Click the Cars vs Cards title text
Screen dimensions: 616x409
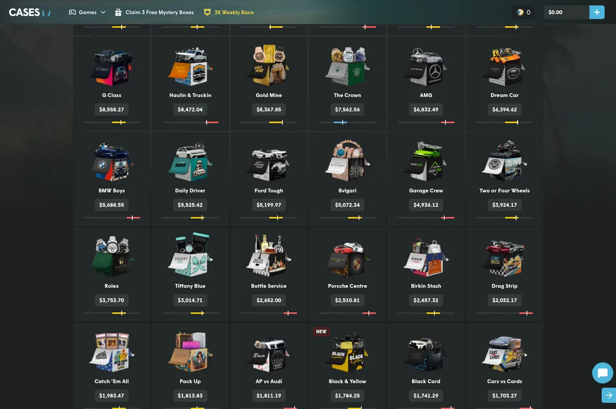[505, 381]
